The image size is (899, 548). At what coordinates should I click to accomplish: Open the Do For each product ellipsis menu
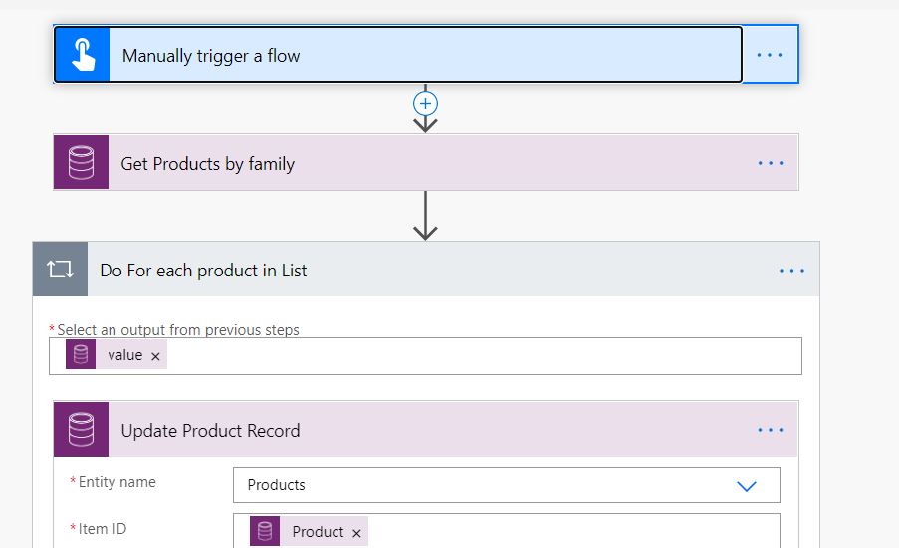coord(791,271)
